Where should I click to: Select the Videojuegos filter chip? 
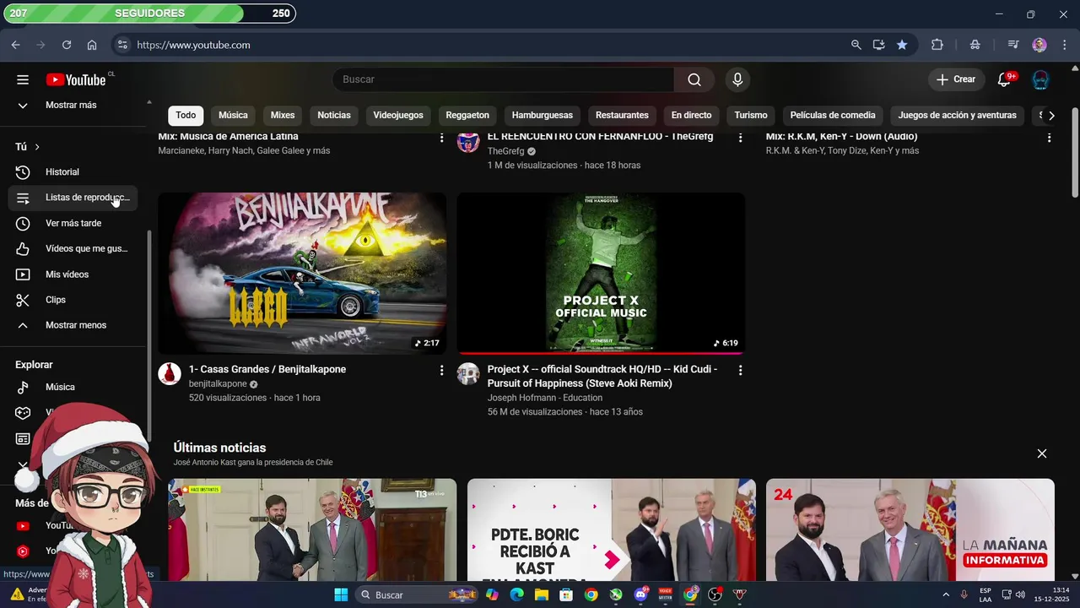398,116
